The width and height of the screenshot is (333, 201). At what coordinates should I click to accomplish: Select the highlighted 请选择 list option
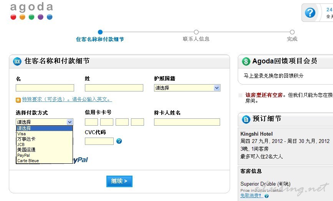pos(45,128)
